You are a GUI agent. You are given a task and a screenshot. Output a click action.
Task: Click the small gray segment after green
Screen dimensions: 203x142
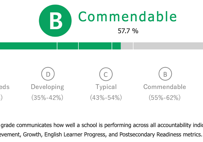[127, 46]
